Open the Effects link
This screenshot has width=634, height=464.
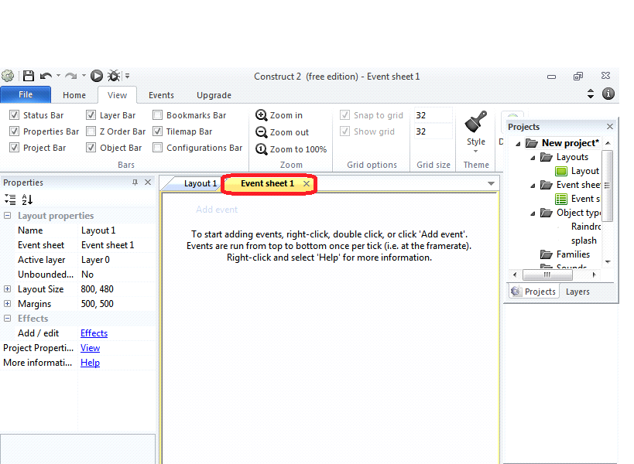pyautogui.click(x=94, y=333)
